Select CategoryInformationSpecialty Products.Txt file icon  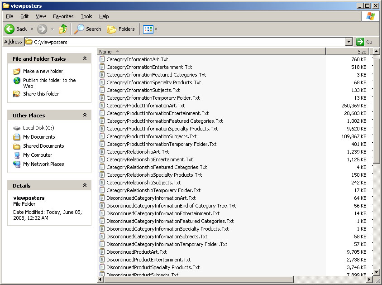coord(102,82)
